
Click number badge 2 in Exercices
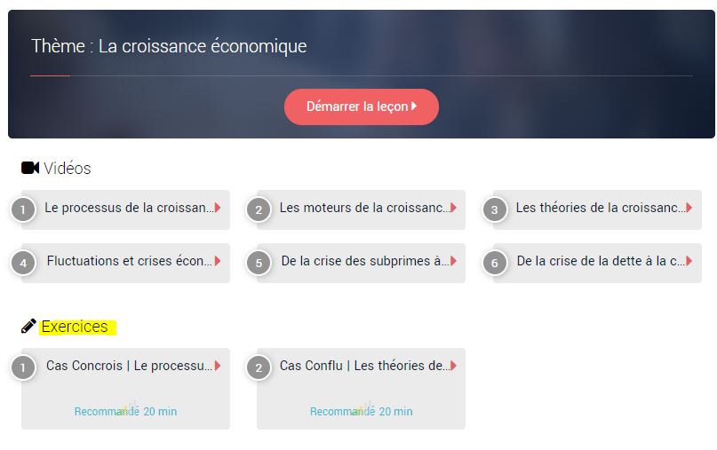click(259, 367)
